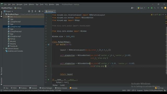
Task: Open Python Packages tool window
Action: [x=46, y=88]
